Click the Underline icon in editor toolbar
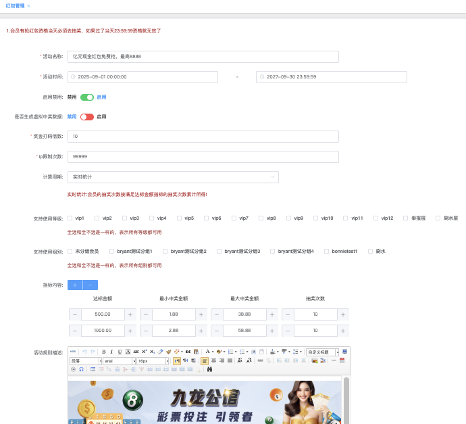The height and width of the screenshot is (424, 466). [120, 352]
